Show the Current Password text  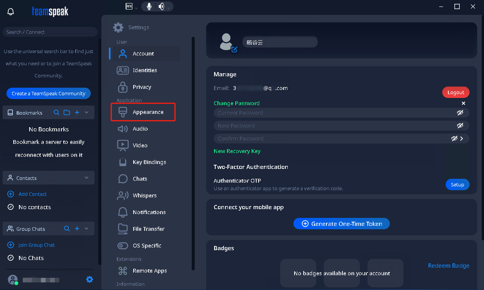click(x=460, y=113)
